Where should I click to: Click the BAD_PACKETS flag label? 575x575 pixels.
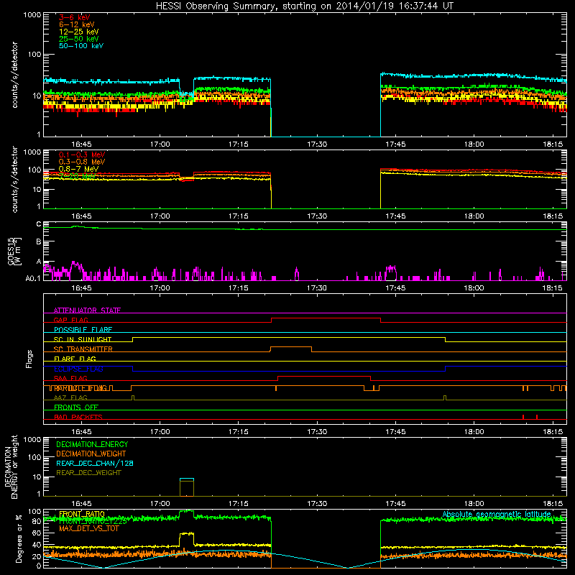[78, 418]
